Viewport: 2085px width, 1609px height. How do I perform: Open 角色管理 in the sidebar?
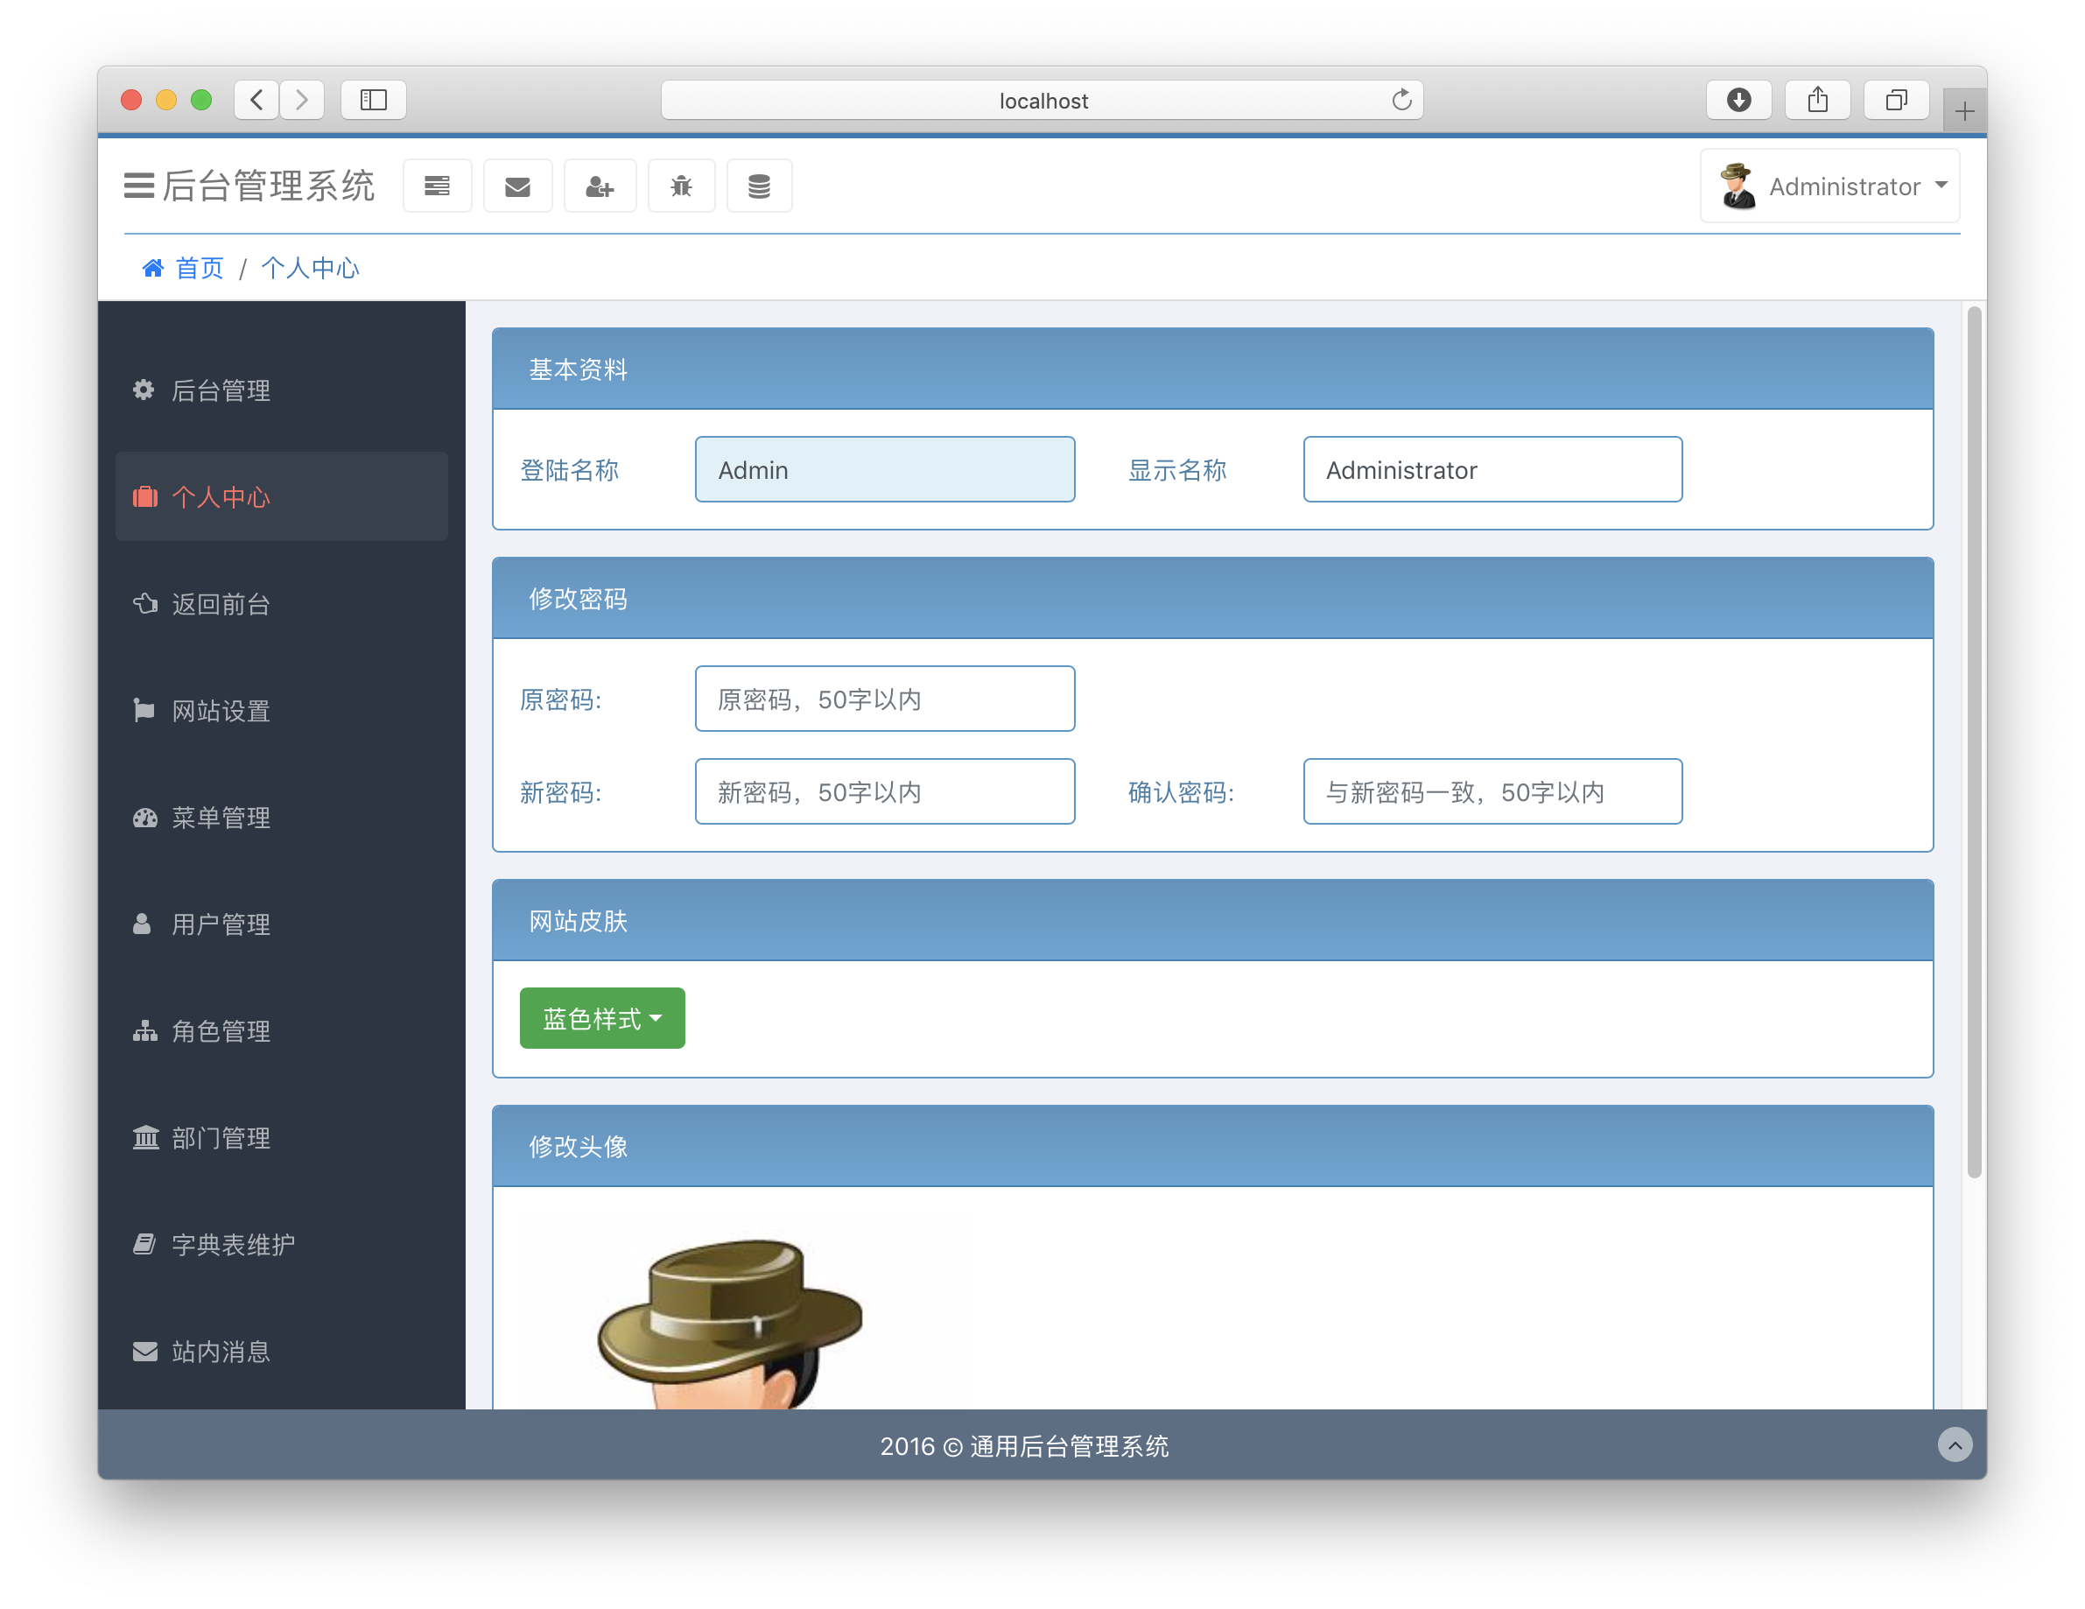pyautogui.click(x=282, y=1031)
